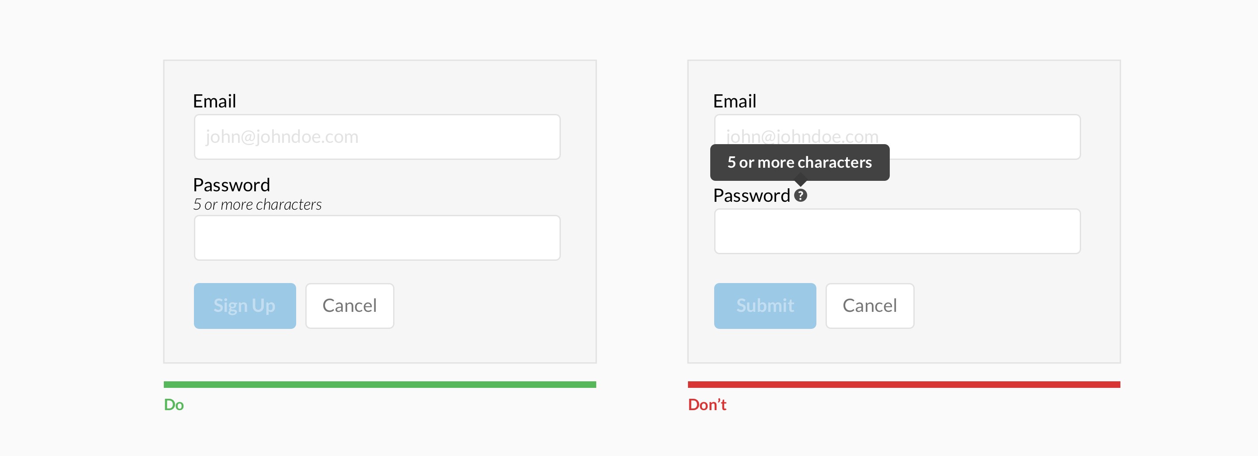Click the Password label above the italic hint
This screenshot has width=1258, height=456.
click(232, 185)
